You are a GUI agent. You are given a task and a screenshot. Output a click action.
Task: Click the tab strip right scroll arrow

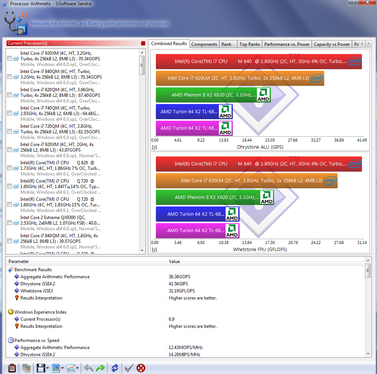coord(368,44)
